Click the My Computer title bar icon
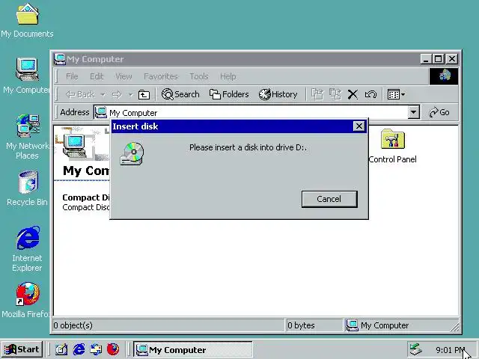Viewport: 479px width, 359px height. pyautogui.click(x=60, y=59)
